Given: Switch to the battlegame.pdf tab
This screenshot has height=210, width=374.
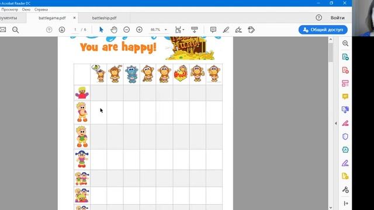Looking at the screenshot, I should (x=52, y=18).
